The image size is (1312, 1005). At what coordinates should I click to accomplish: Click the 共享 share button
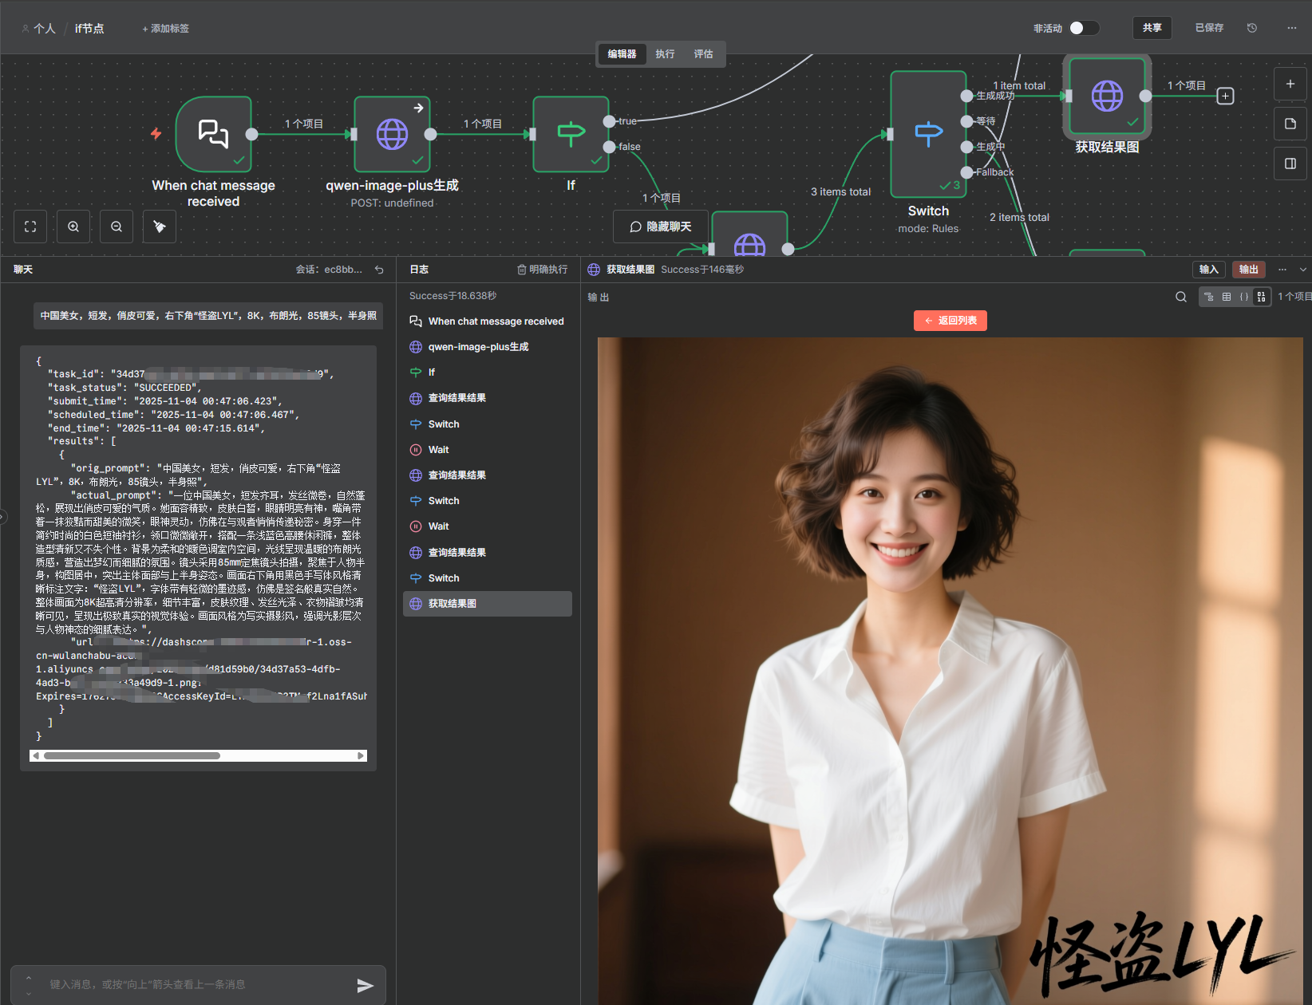[1152, 28]
